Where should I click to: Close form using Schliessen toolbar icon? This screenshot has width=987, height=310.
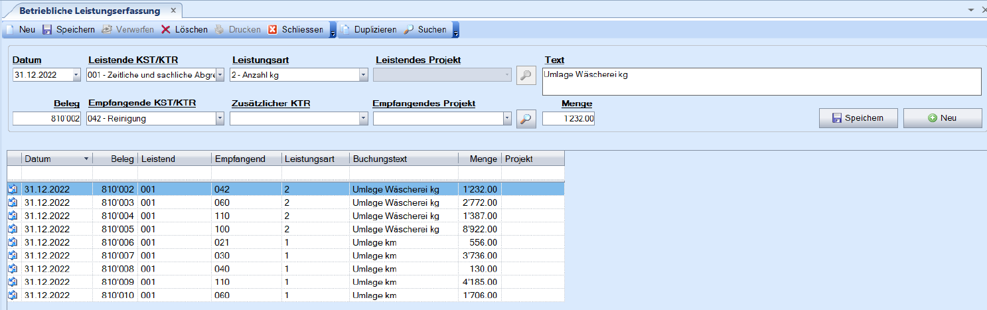273,30
